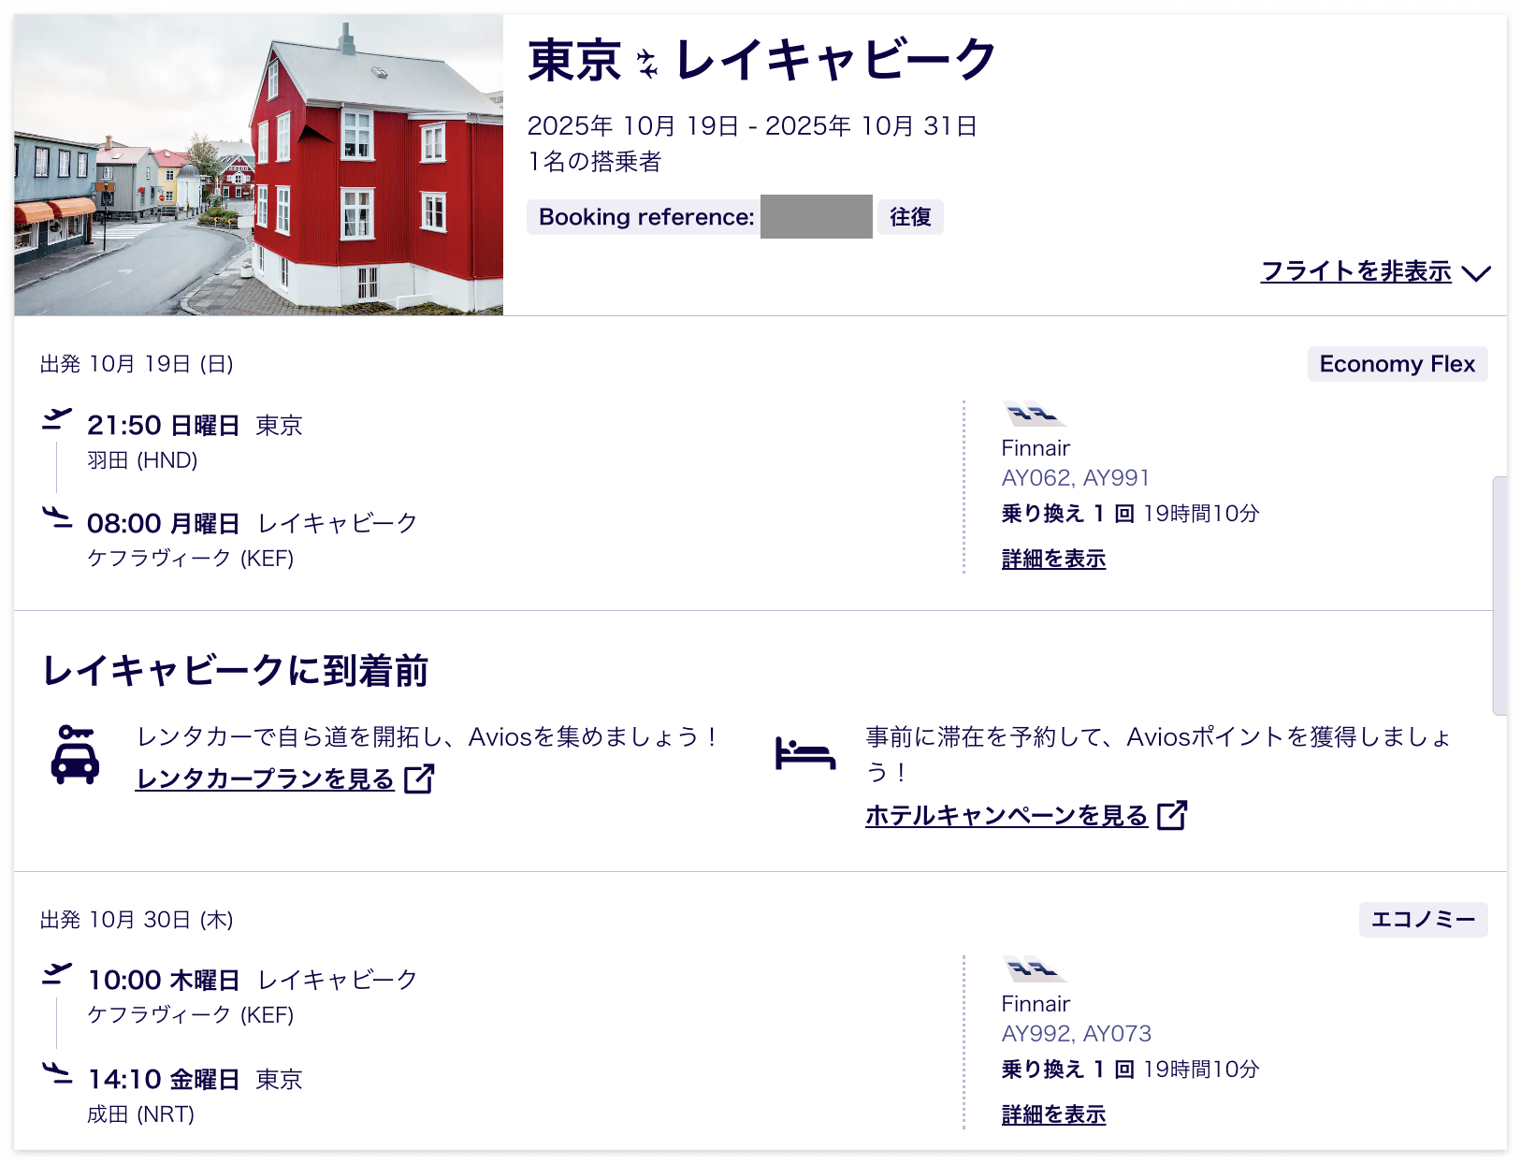Click the 出発 10月 30日 (木) heading
Screen dimensions: 1521x1164
[137, 920]
